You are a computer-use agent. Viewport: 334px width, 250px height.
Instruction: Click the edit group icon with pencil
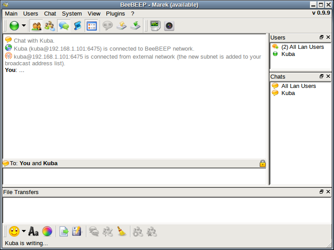[x=108, y=231]
